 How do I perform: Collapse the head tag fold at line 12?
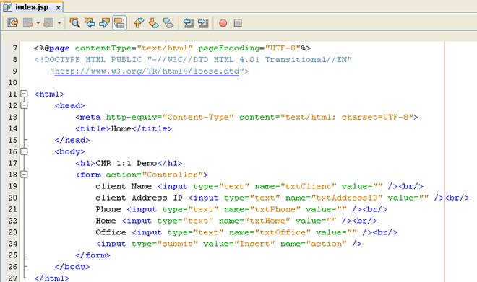[24, 105]
